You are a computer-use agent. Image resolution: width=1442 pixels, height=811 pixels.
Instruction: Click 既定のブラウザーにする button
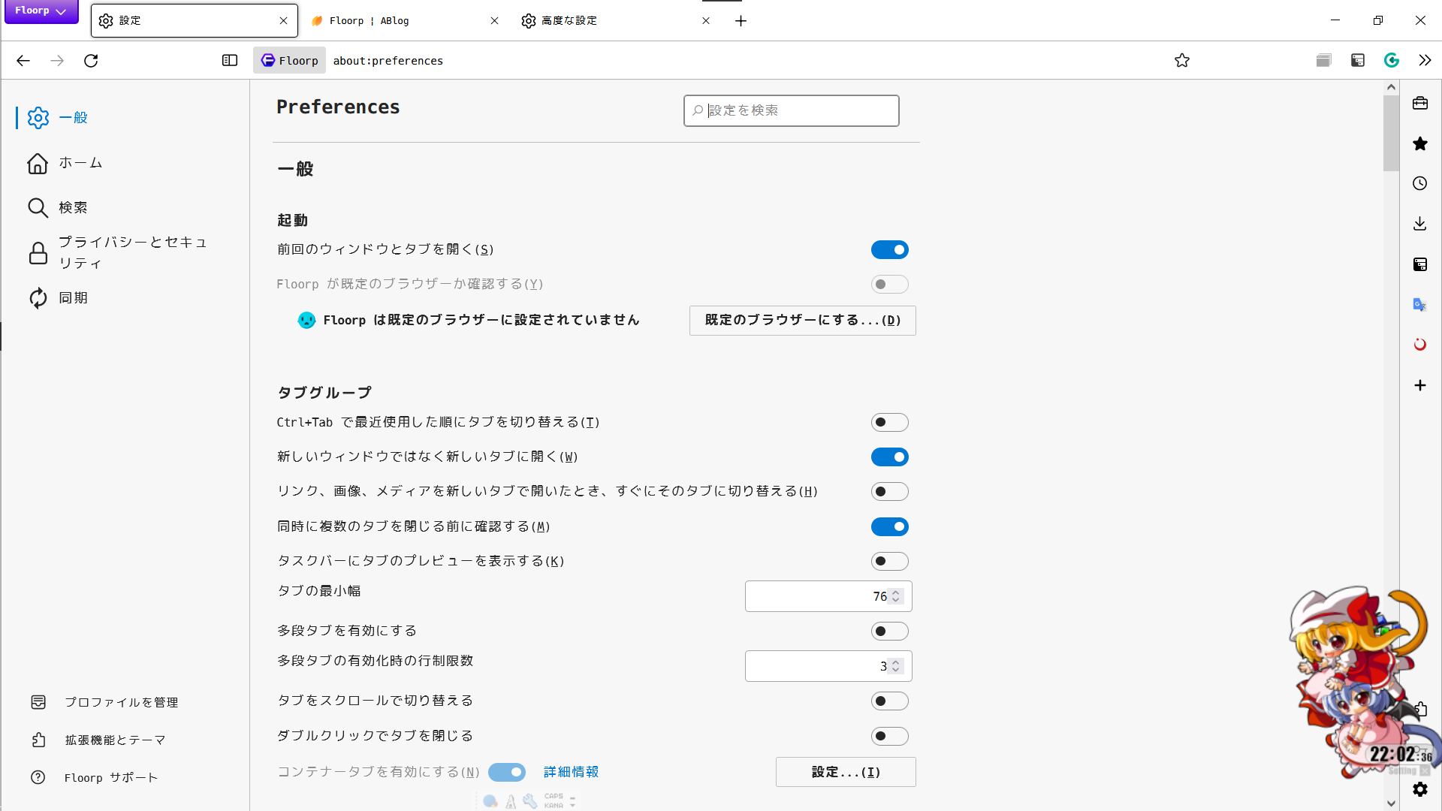point(802,321)
